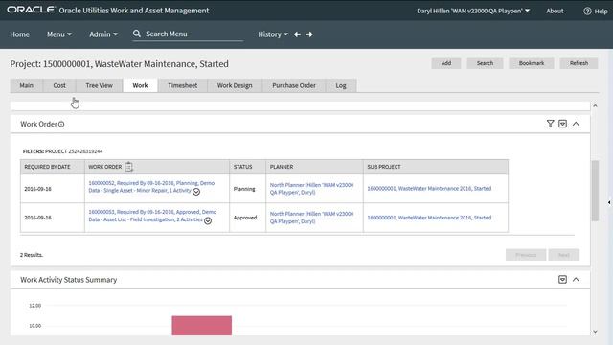Open context menu for work order 160000053
Image resolution: width=613 pixels, height=345 pixels.
click(x=208, y=220)
